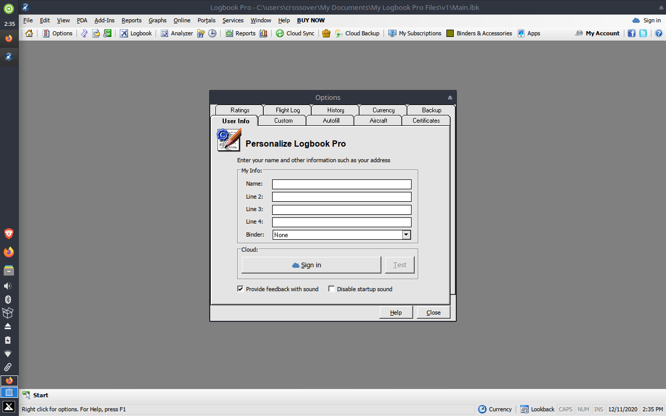Open the File menu
This screenshot has height=416, width=666.
(28, 20)
